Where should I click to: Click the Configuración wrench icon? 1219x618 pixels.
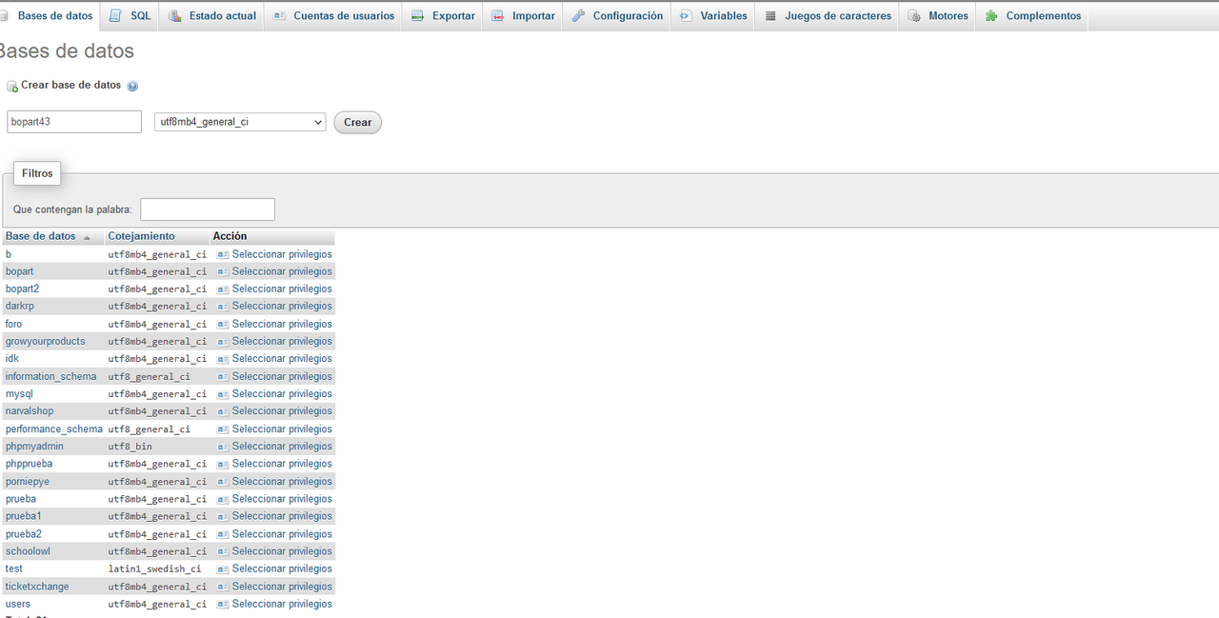click(578, 16)
